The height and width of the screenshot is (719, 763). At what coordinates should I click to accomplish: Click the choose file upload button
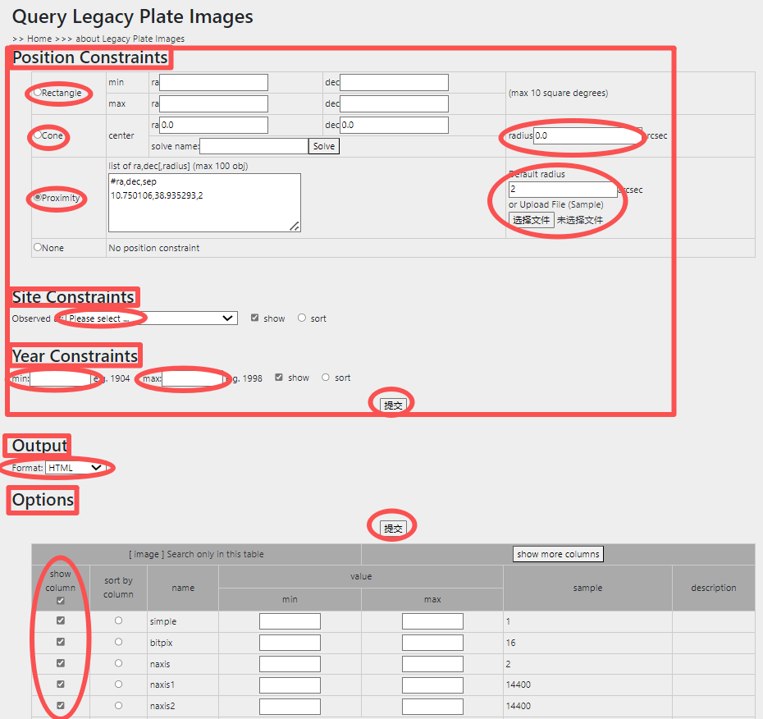pos(531,220)
